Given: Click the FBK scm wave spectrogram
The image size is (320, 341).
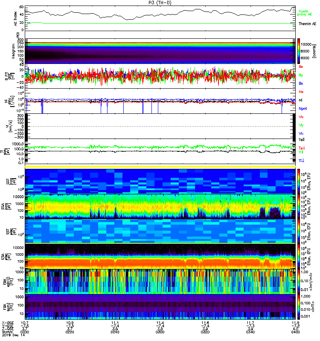Looking at the screenshot, I should (160, 307).
